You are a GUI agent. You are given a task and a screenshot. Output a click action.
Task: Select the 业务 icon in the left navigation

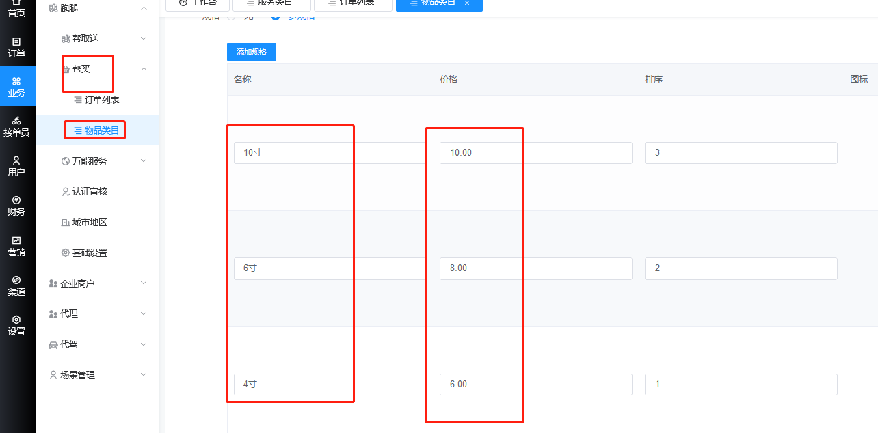[x=16, y=87]
